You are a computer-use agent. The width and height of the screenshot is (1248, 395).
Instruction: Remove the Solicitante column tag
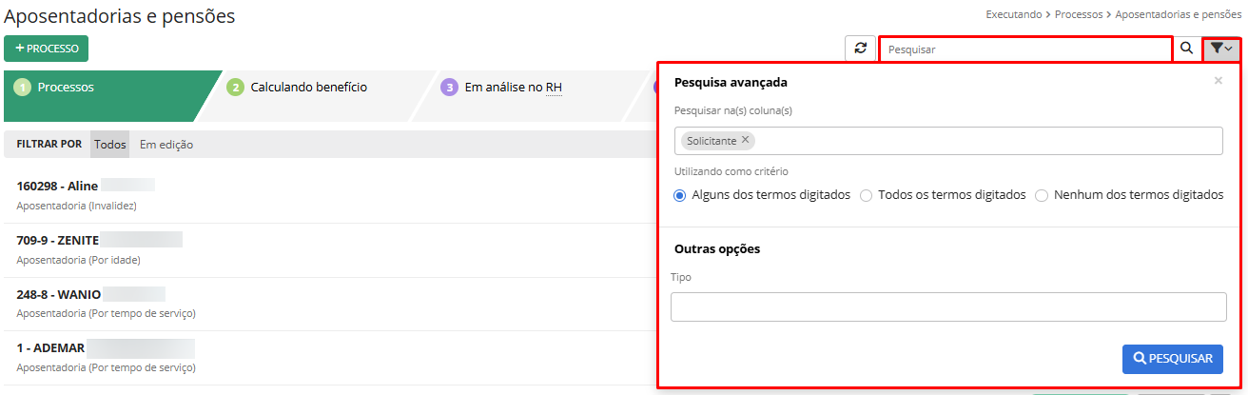point(746,140)
